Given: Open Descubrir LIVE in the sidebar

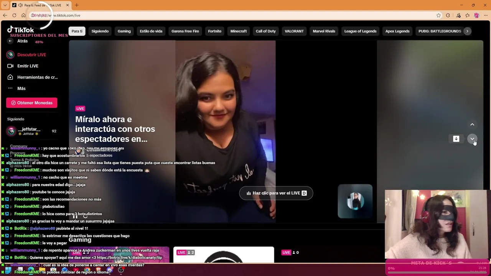Looking at the screenshot, I should pos(31,55).
